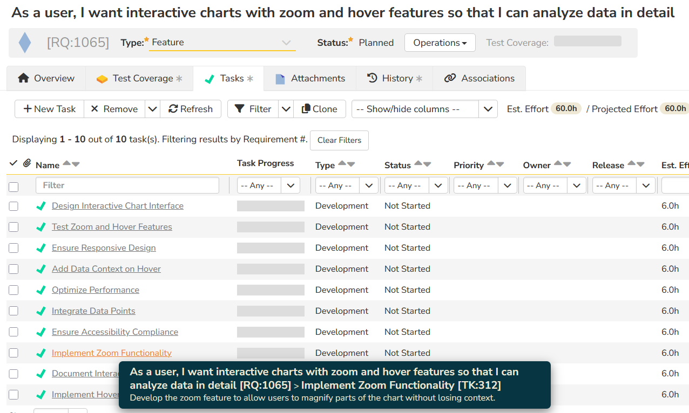Screen dimensions: 689x413
Task: Click the green checkmark icon beside Integrate Data Points
Action: pos(40,311)
